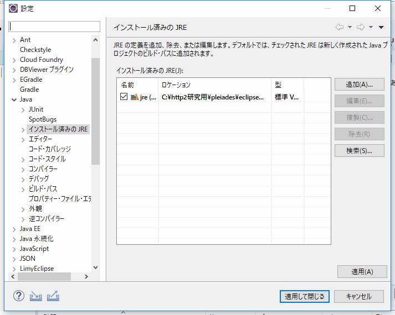Viewport: 395px width, 315px height.
Task: Click 適用して閉じる button
Action: pos(304,296)
